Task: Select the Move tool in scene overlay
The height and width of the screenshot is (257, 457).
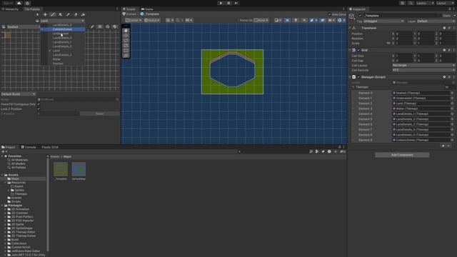Action: click(x=126, y=36)
